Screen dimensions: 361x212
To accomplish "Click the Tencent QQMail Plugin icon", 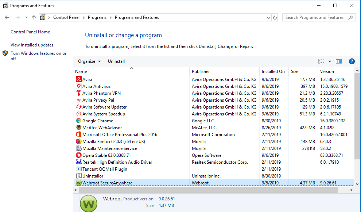I will pos(78,169).
